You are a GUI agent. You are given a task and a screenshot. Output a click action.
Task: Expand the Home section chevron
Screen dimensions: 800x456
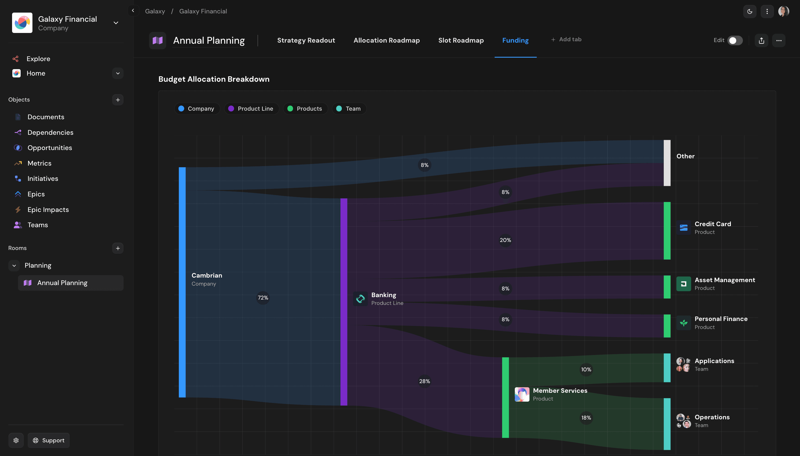[117, 73]
